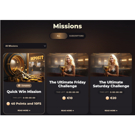Open Read More for Quick Win Mission
This screenshot has height=135, width=135.
(x=24, y=110)
